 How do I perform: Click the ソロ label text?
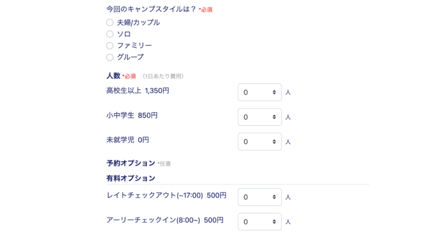[x=124, y=34]
